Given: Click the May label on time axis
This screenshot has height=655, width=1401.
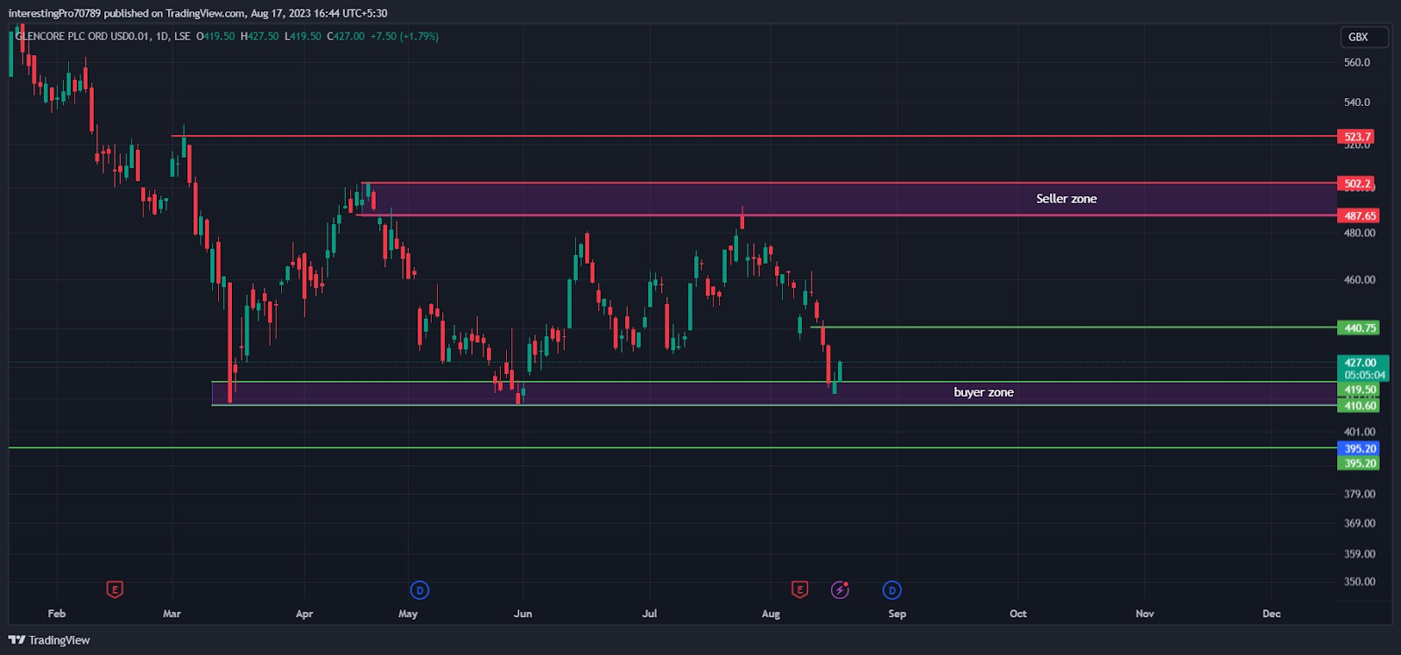Looking at the screenshot, I should (x=408, y=614).
